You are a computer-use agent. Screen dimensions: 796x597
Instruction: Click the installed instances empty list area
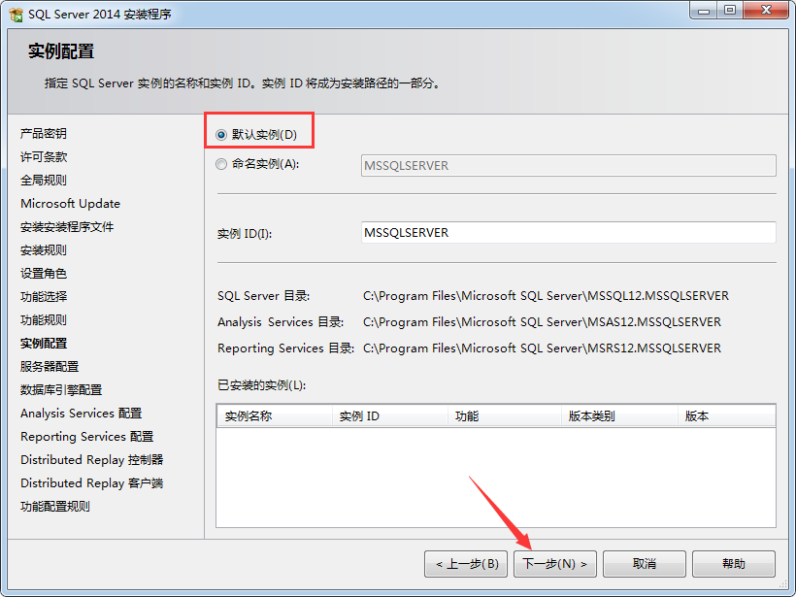pyautogui.click(x=496, y=478)
